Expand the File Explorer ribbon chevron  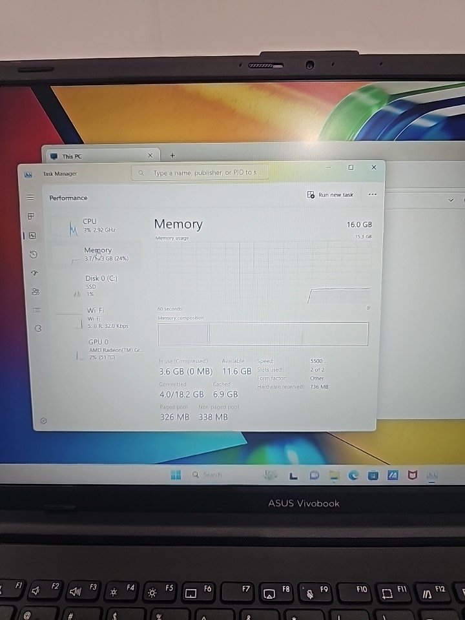coord(451,200)
